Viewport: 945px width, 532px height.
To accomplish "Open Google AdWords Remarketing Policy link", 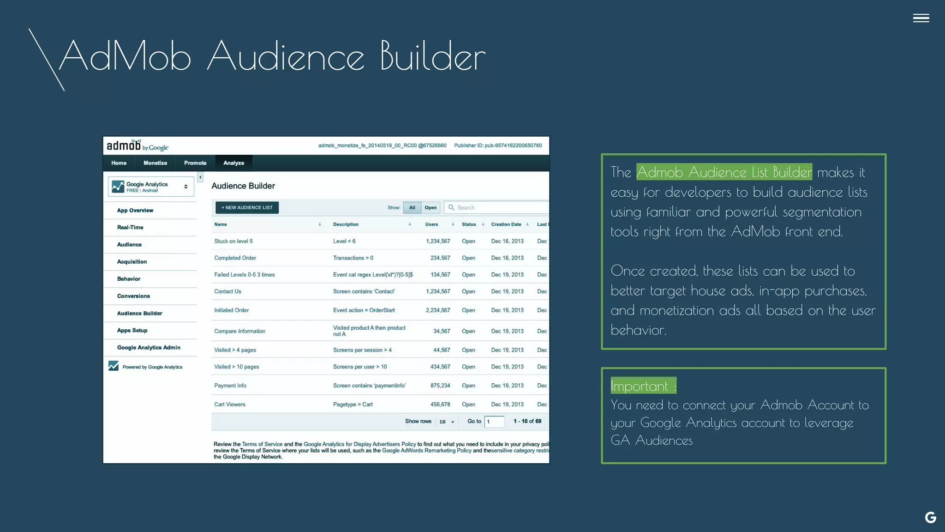I will pyautogui.click(x=427, y=451).
